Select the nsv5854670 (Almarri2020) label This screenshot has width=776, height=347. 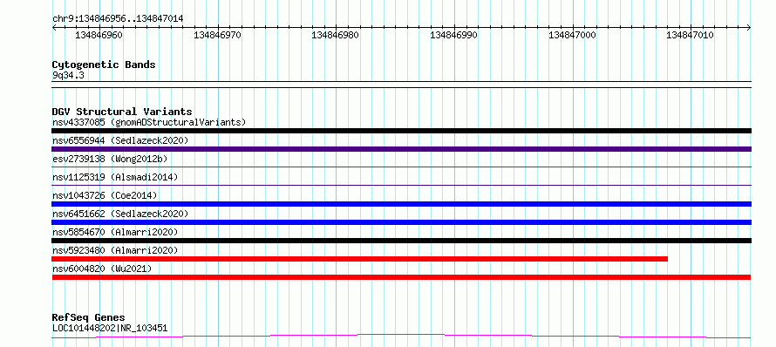coord(115,232)
